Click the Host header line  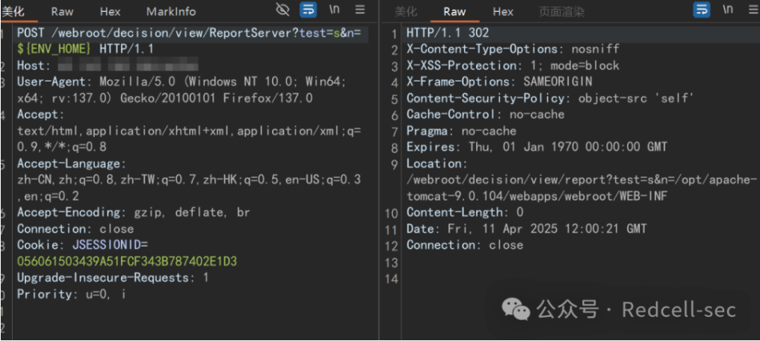click(108, 66)
